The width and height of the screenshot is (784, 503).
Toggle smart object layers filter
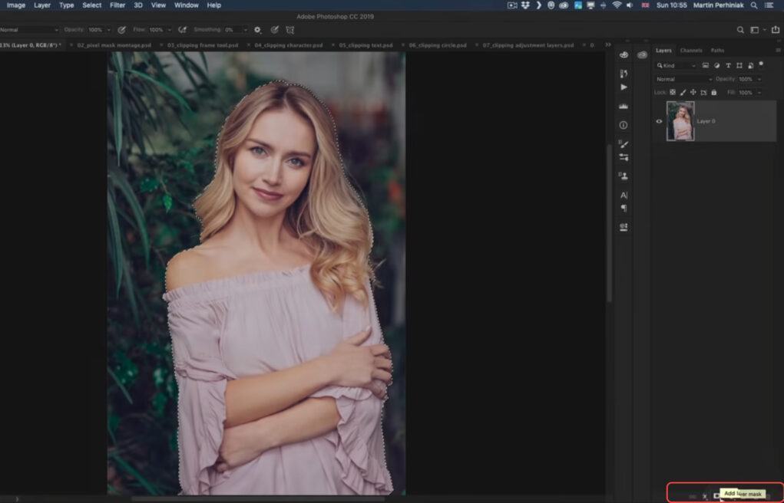[x=750, y=65]
